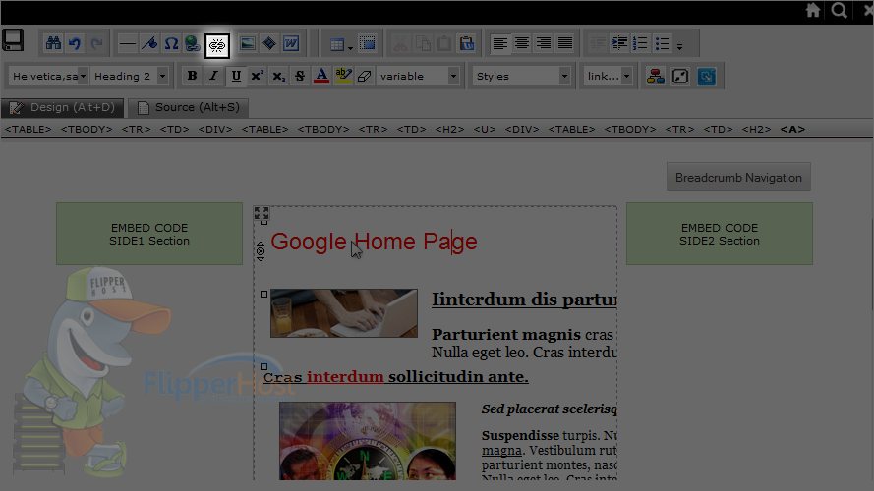Screen dimensions: 874x491
Task: Open Find and Replace binoculars tool
Action: pos(53,43)
